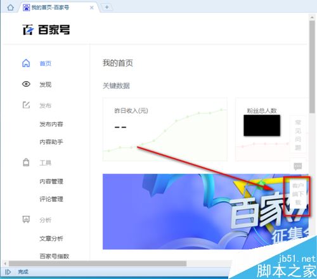Click the 工具 bag icon
Screen dimensions: 317x279
click(26, 162)
